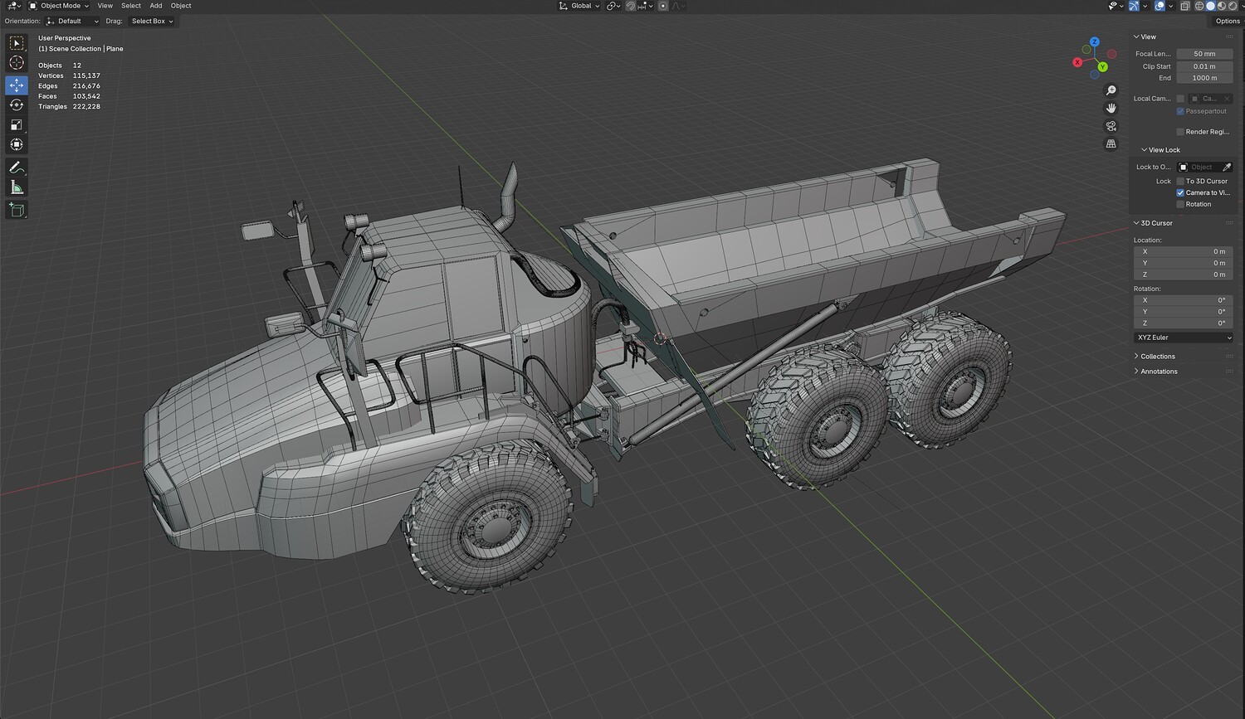Open the object visibility and selectability dropdown
Viewport: 1245px width, 719px height.
[x=1116, y=6]
